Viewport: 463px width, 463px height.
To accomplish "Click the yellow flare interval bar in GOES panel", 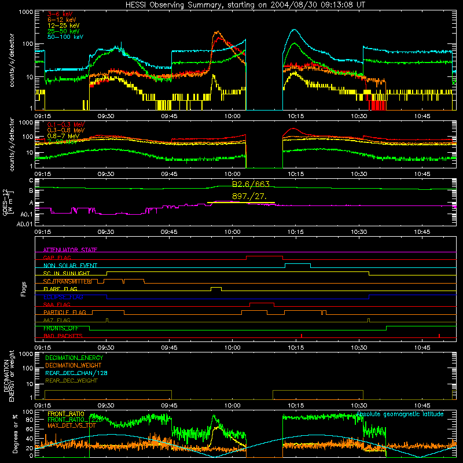I will (x=241, y=203).
